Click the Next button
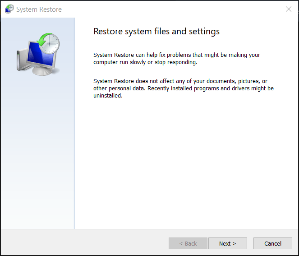Image resolution: width=299 pixels, height=256 pixels. pyautogui.click(x=227, y=243)
